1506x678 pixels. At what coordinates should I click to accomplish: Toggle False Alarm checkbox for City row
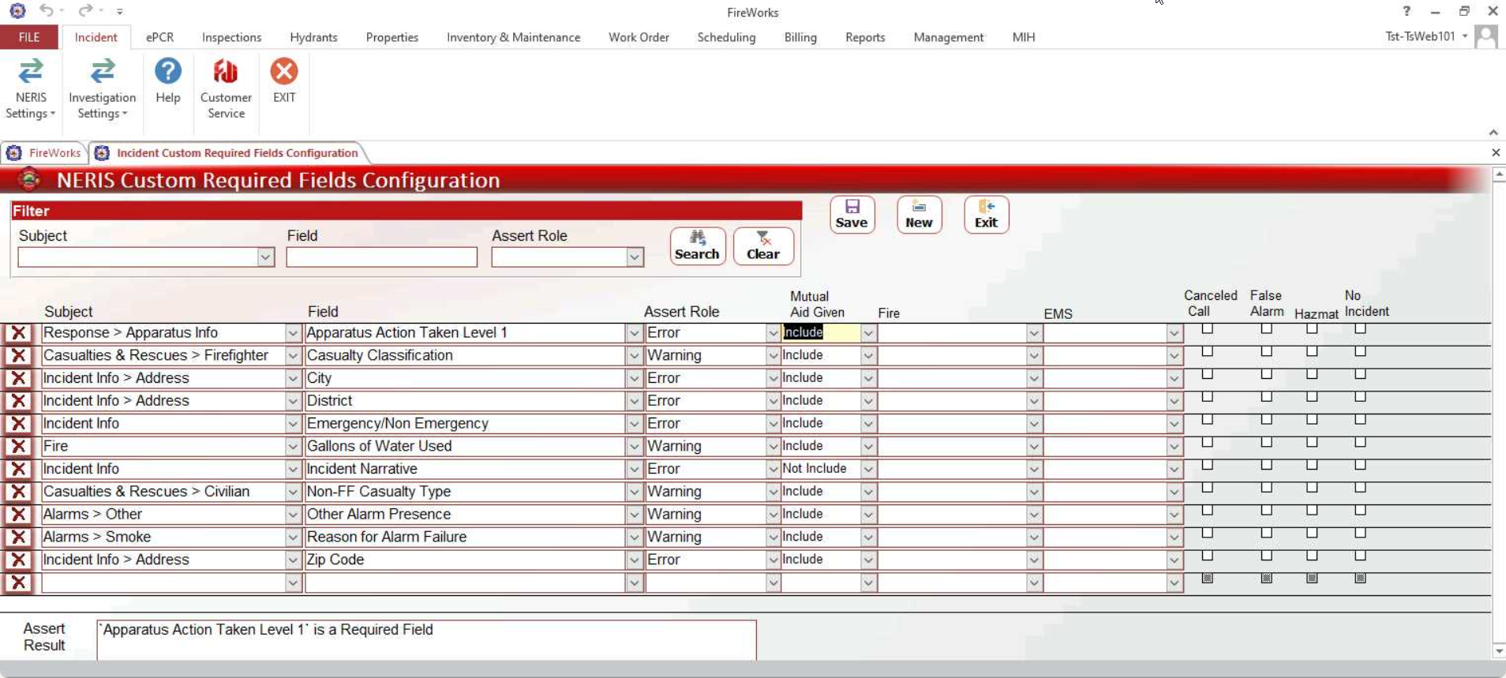click(x=1266, y=374)
